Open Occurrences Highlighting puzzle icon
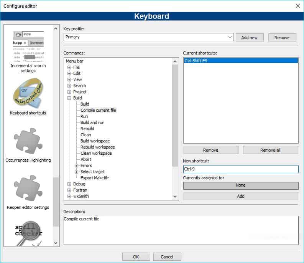The width and height of the screenshot is (304, 263). pyautogui.click(x=28, y=141)
